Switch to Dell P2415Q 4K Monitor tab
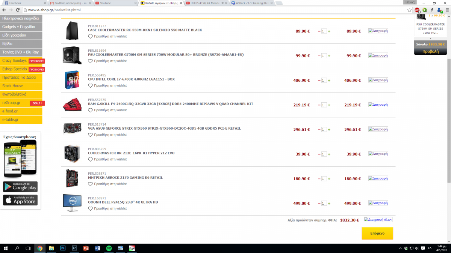 206,3
